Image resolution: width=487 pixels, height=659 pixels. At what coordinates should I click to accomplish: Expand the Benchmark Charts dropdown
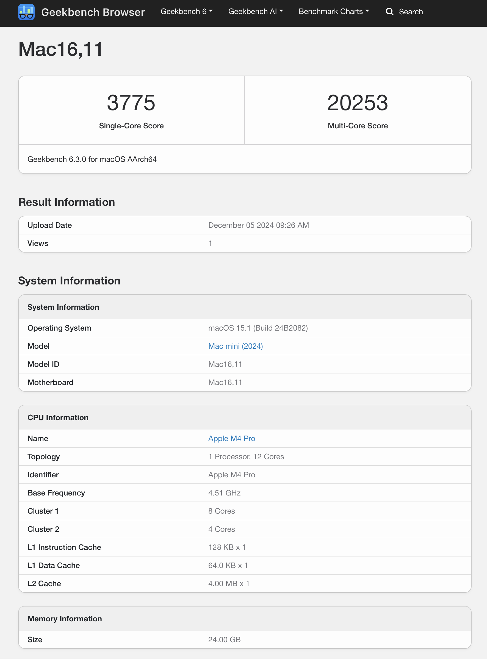click(334, 11)
